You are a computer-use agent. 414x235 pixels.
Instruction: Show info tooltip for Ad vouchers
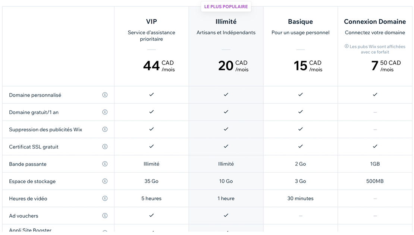[x=105, y=216]
